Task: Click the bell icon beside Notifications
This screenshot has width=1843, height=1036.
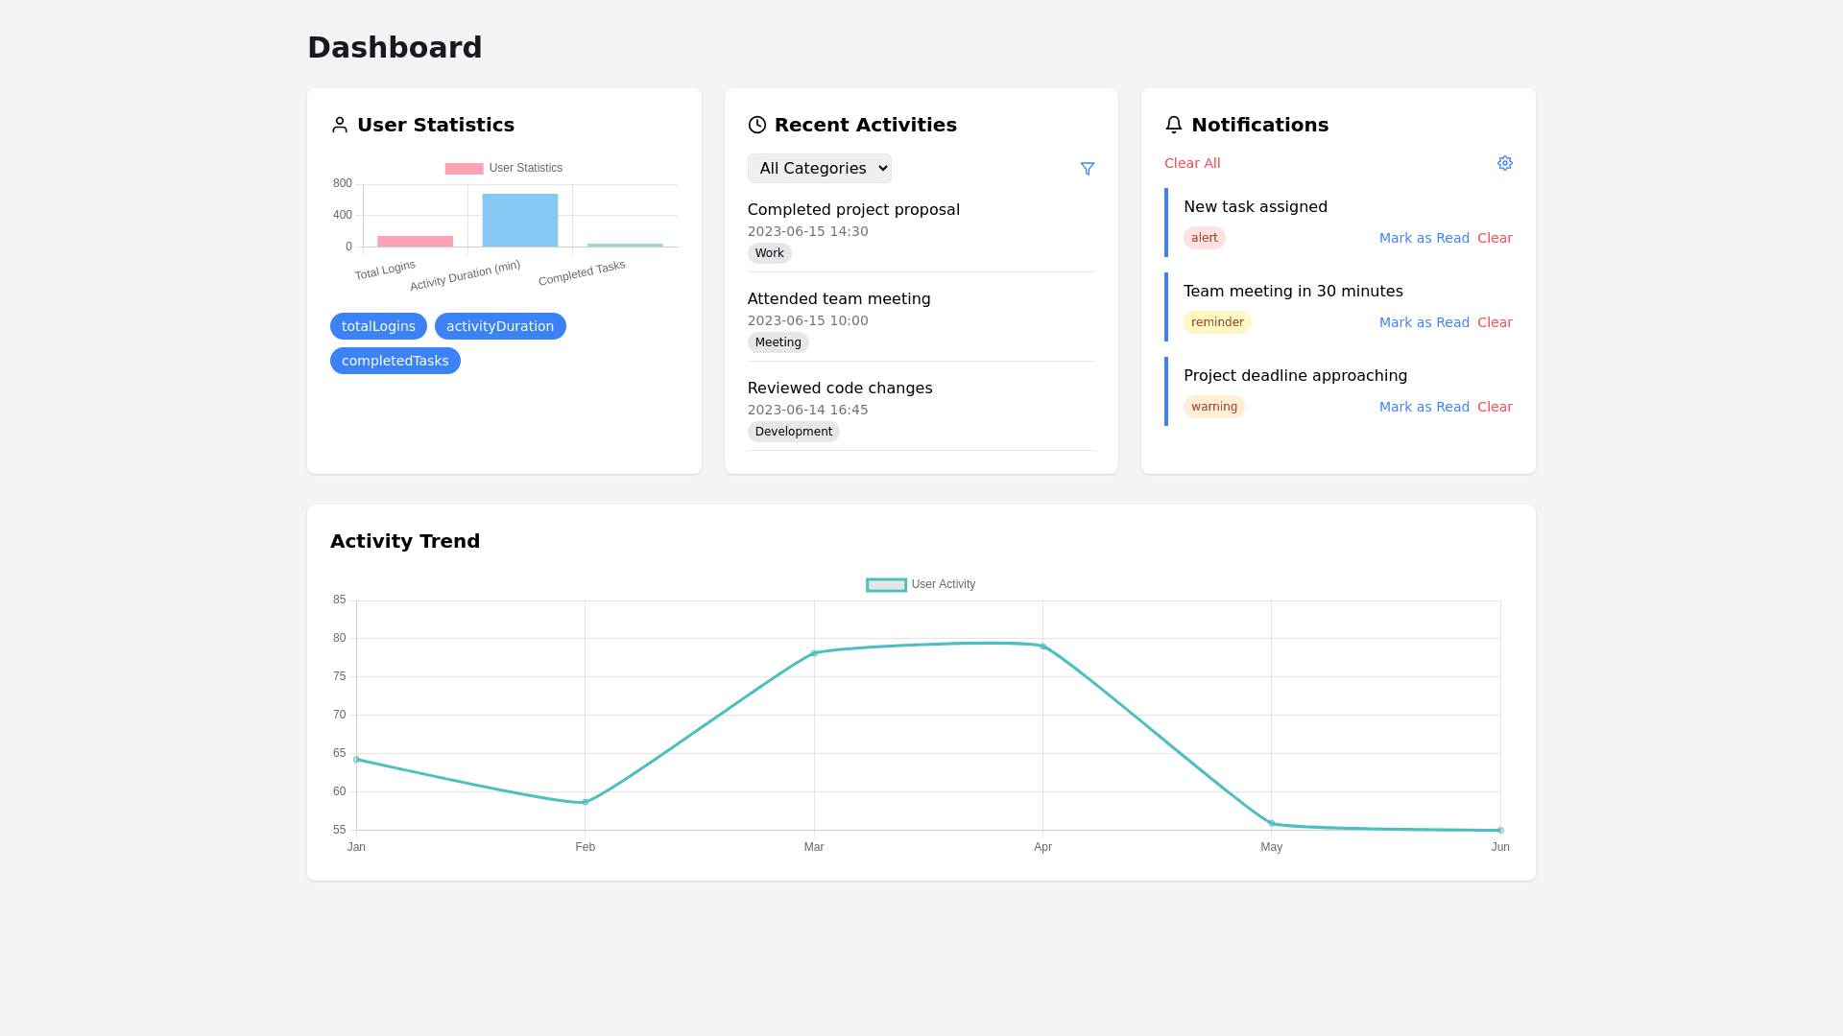Action: [x=1173, y=125]
